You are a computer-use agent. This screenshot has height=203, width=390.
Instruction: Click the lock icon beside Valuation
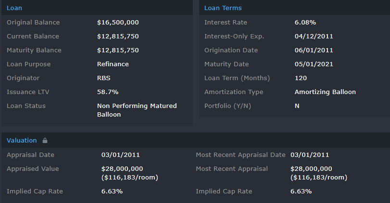click(45, 141)
